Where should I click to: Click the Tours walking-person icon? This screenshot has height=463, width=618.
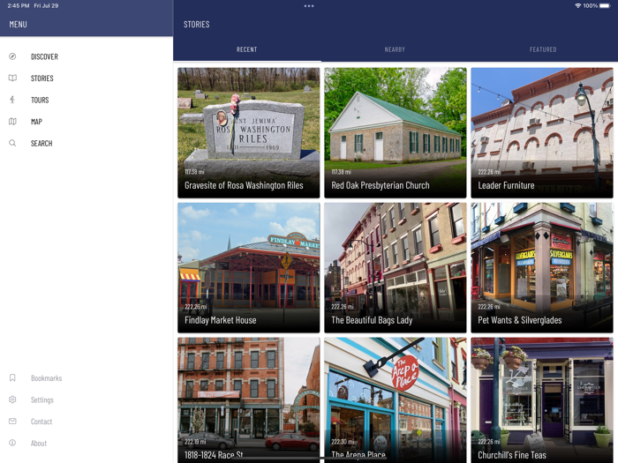12,100
